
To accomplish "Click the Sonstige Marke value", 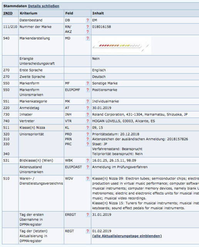I will coord(105,83).
